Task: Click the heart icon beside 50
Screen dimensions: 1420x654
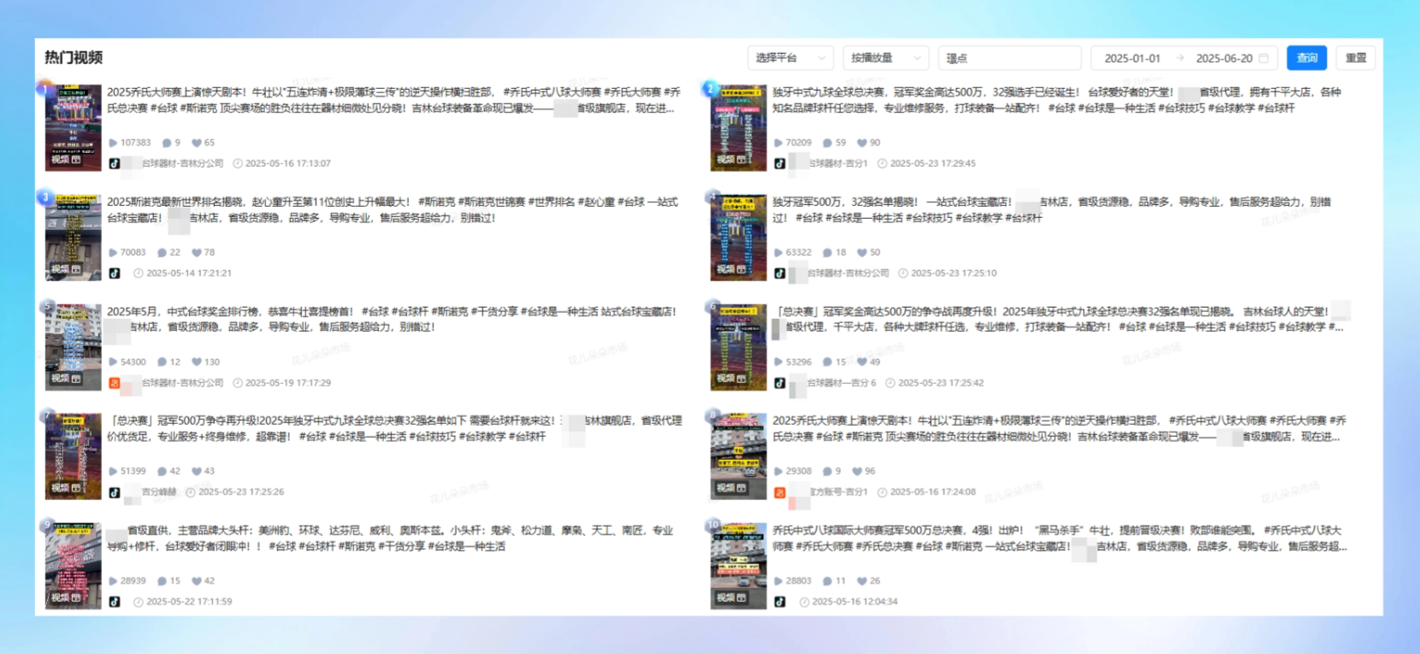Action: click(x=861, y=252)
